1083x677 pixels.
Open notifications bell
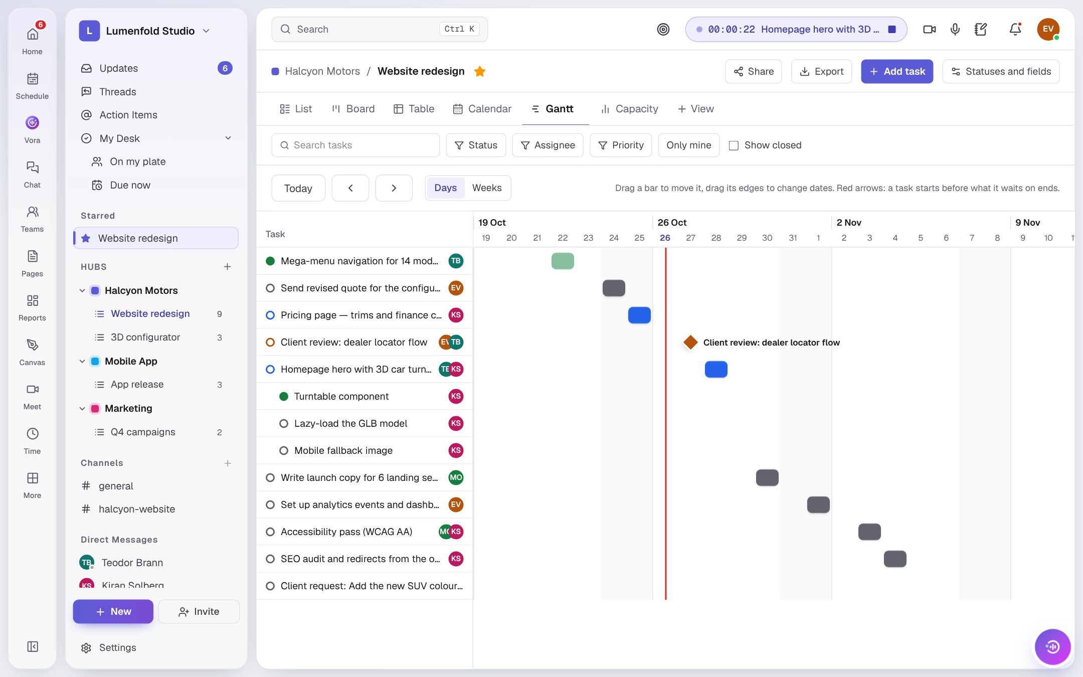tap(1015, 29)
